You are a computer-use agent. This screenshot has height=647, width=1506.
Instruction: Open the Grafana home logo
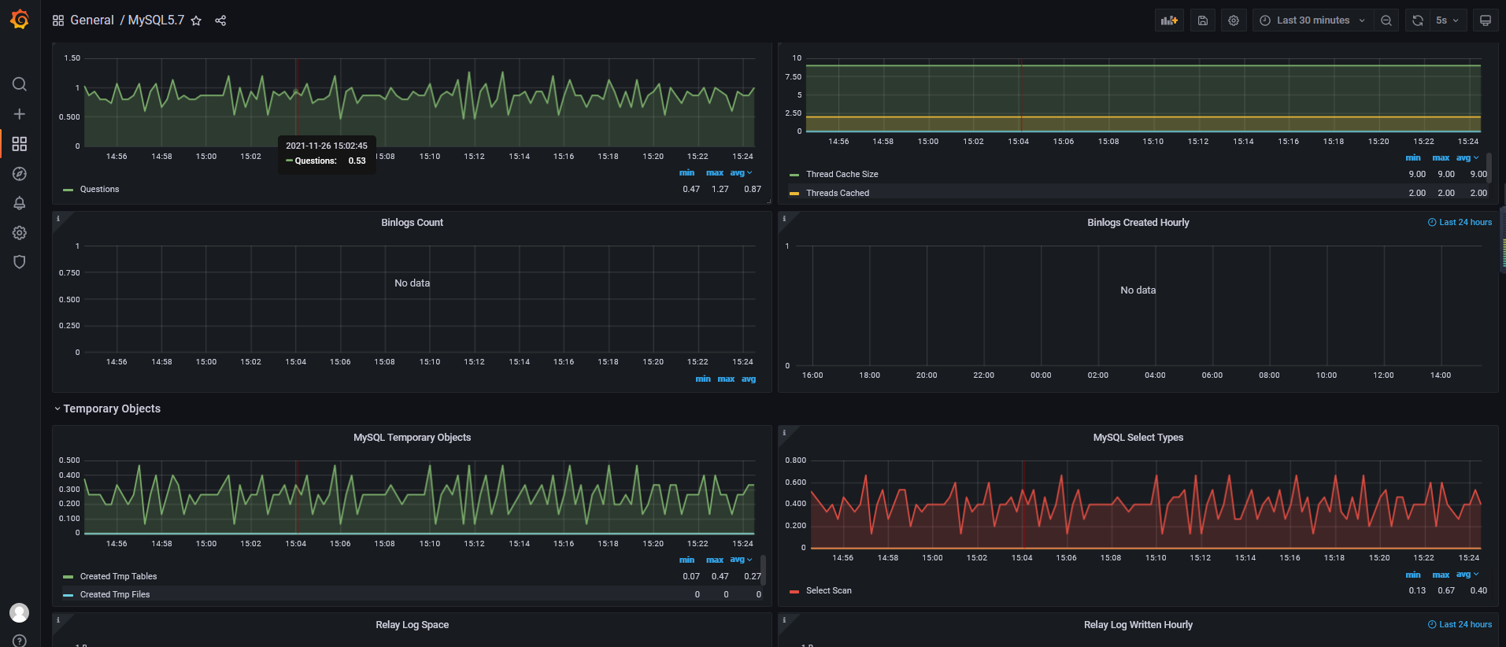(20, 20)
